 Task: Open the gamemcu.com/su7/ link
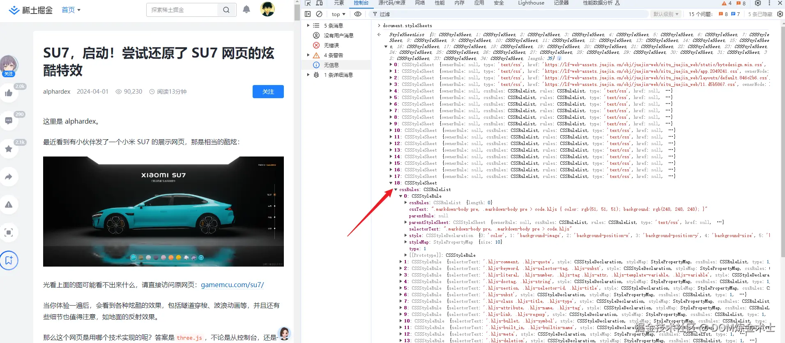pyautogui.click(x=233, y=285)
